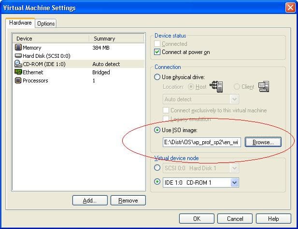Enable Connect exclusively to this virtual machine
Viewport: 298px width, 229px height.
click(166, 110)
